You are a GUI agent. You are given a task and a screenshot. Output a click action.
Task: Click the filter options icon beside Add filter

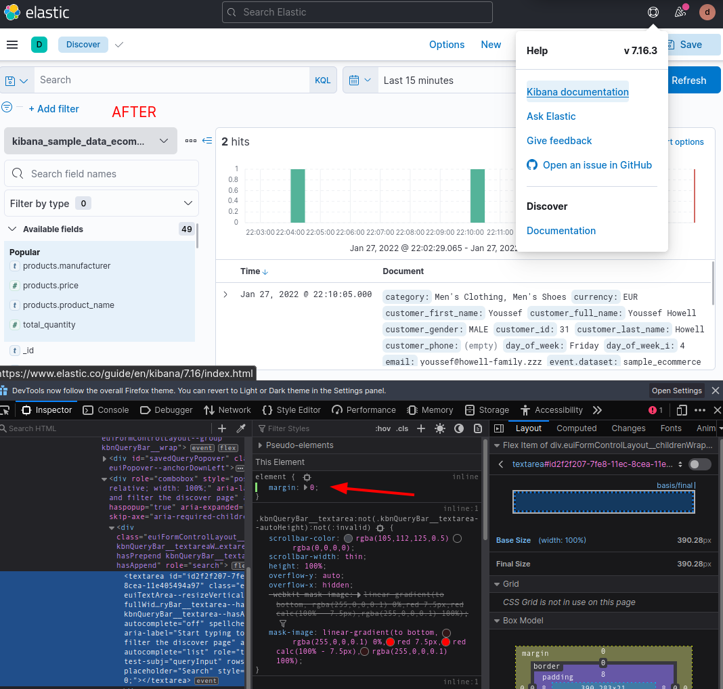tap(7, 108)
